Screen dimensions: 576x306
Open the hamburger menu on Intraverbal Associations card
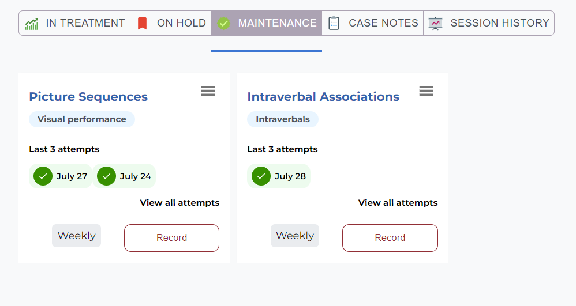pos(426,90)
